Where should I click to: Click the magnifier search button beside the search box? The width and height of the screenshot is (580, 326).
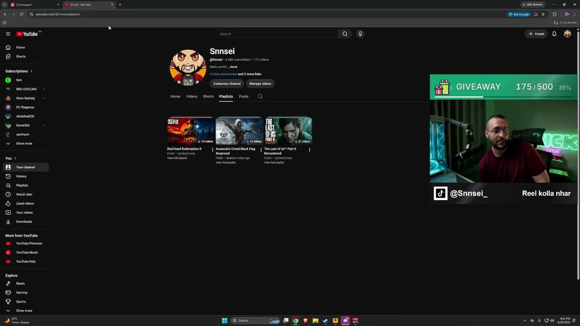pyautogui.click(x=345, y=34)
